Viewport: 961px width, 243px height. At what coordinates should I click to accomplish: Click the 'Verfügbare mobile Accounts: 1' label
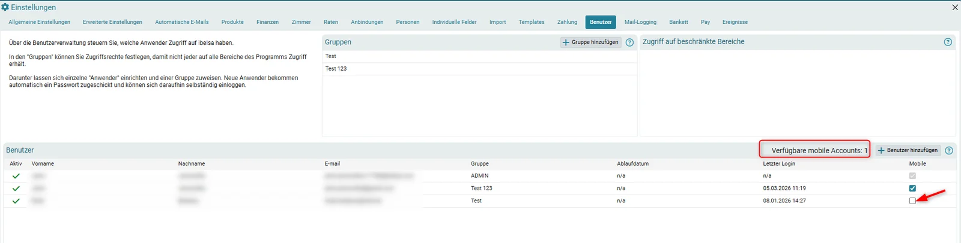tap(819, 151)
